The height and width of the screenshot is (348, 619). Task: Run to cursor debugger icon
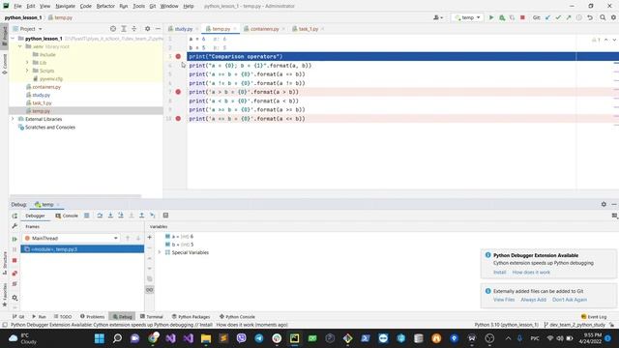[153, 216]
